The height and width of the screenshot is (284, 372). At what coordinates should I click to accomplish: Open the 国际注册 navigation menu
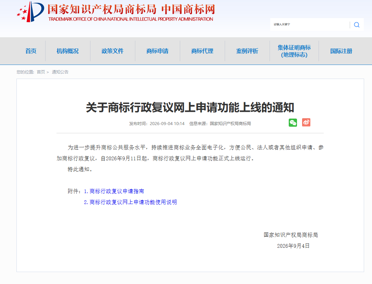point(341,51)
